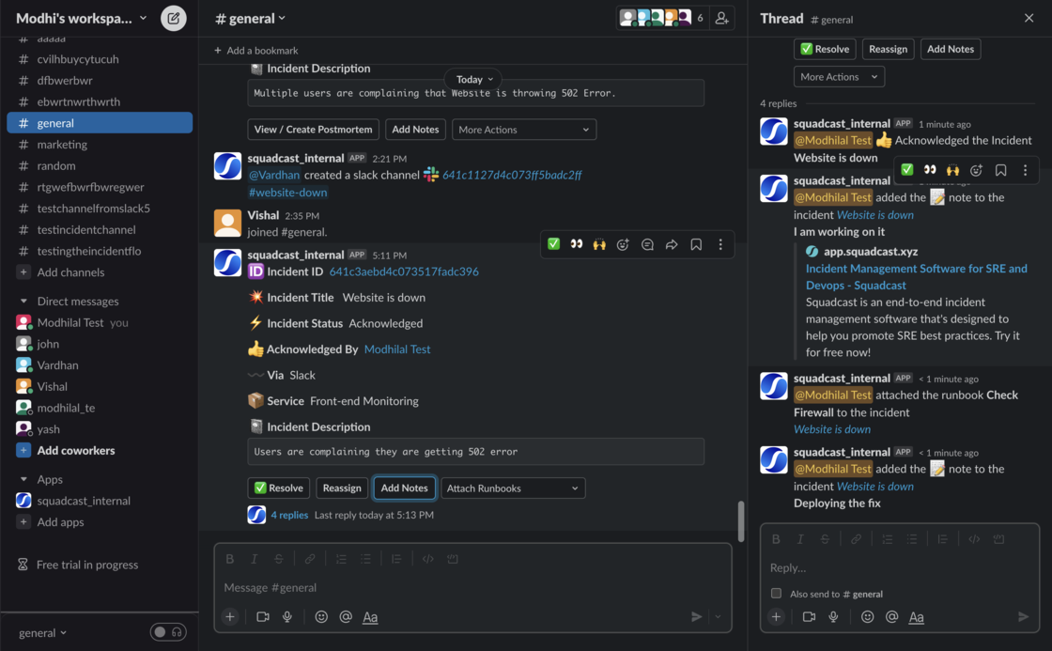Screen dimensions: 1052x651
Task: Open the #website-down channel link
Action: pyautogui.click(x=287, y=192)
